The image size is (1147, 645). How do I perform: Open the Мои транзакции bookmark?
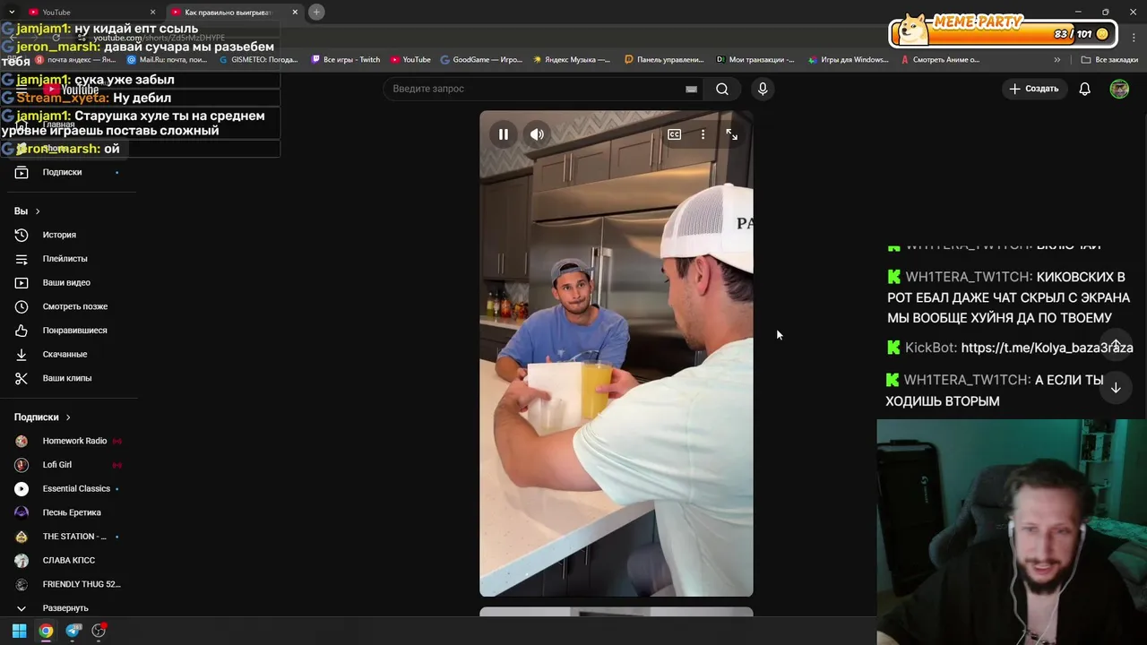(x=755, y=60)
